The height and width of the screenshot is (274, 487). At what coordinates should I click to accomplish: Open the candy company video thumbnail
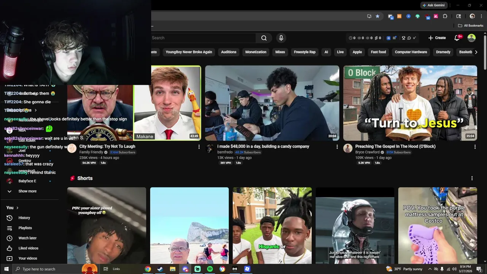(272, 103)
